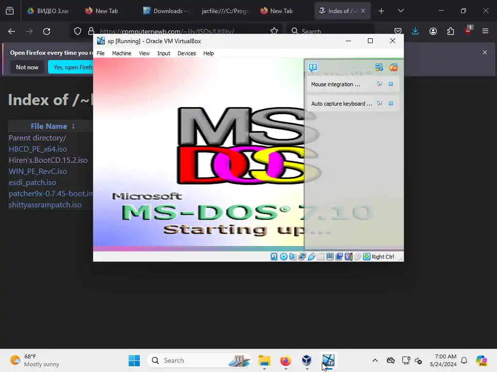Open the View menu in VirtualBox
This screenshot has height=372, width=497.
tap(144, 53)
